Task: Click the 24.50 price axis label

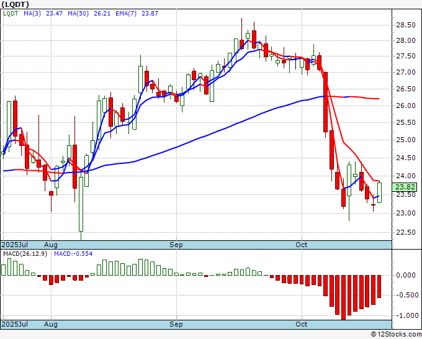Action: coord(406,158)
